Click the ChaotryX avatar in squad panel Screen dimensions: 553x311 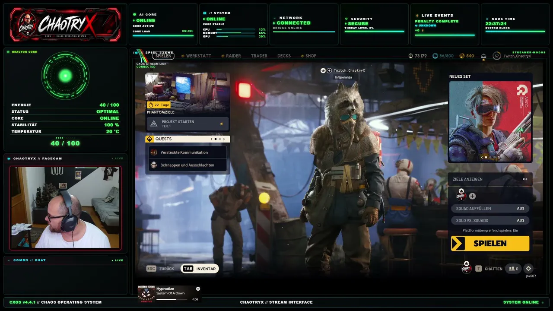tap(461, 196)
